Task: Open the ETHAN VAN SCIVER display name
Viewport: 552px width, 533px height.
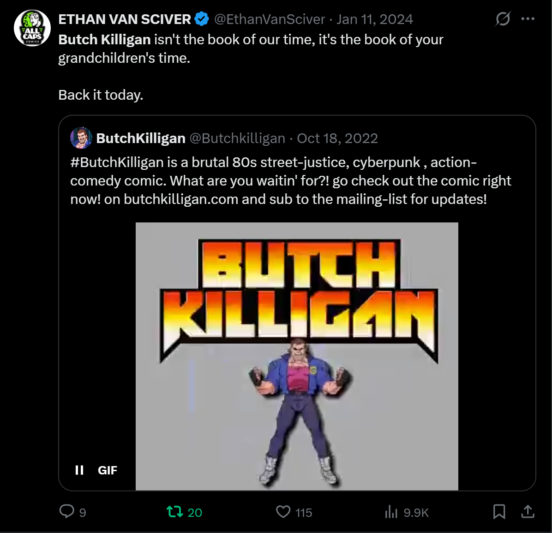Action: [125, 19]
